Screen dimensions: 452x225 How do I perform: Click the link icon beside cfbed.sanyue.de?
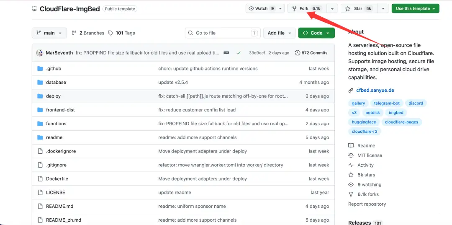(351, 90)
